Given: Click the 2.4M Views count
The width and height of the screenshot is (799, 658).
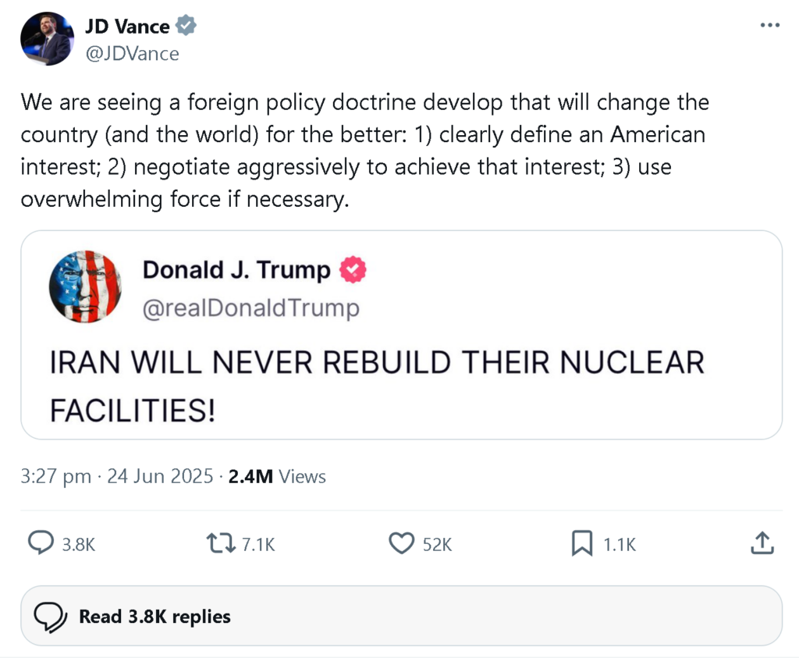Looking at the screenshot, I should click(x=277, y=476).
